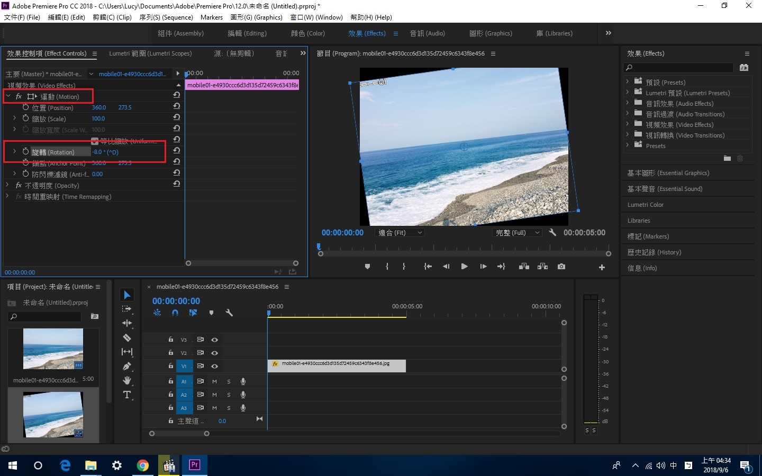This screenshot has width=762, height=476.
Task: Select the Selection tool arrow
Action: point(127,295)
